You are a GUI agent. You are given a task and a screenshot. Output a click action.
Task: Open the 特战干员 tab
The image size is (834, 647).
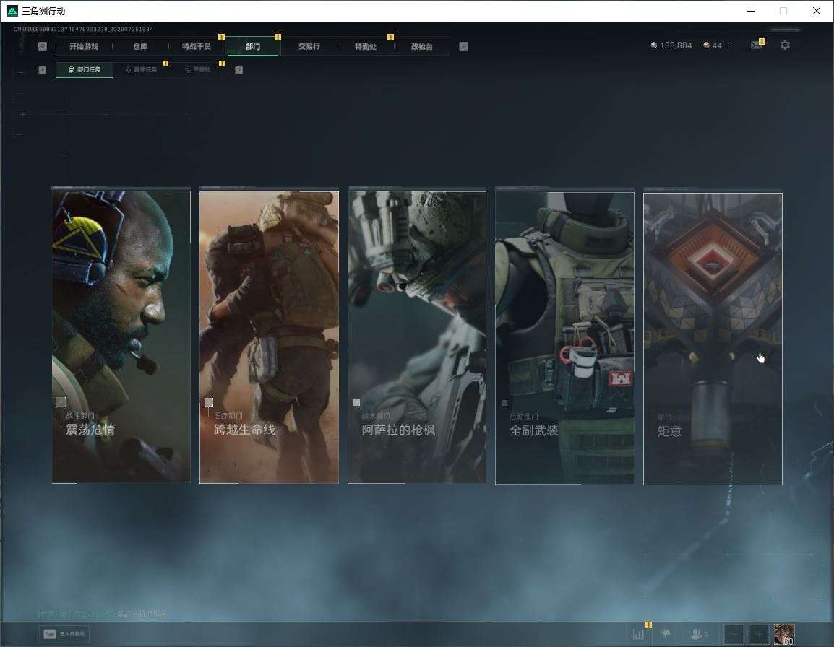click(197, 46)
